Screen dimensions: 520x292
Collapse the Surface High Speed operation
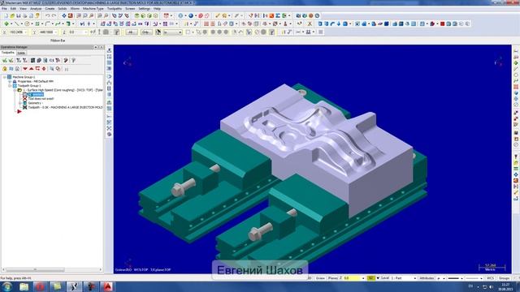point(15,90)
